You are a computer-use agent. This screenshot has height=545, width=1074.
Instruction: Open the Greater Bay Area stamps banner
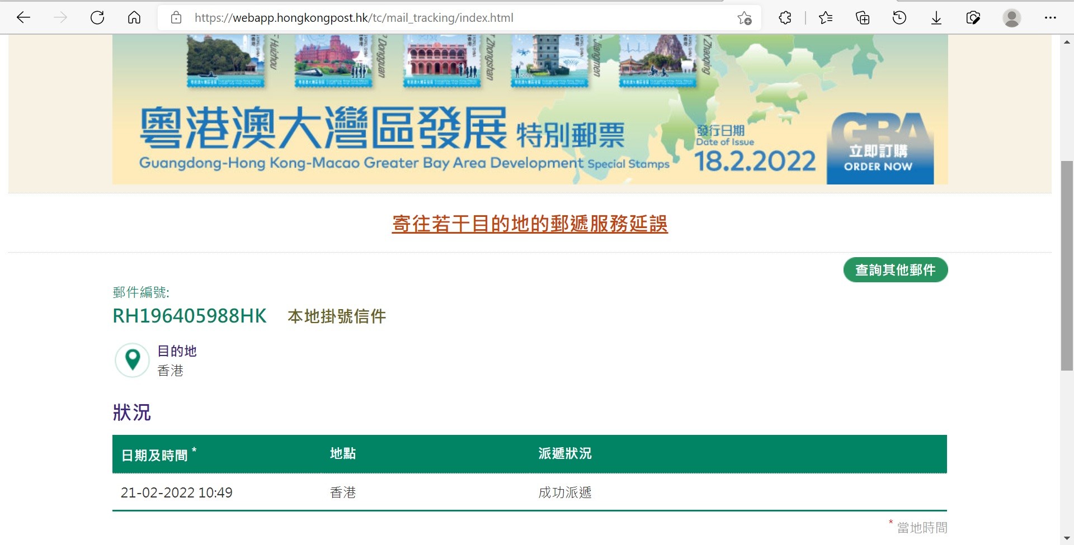530,110
